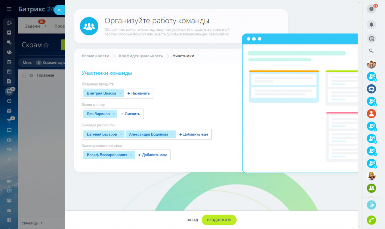This screenshot has height=229, width=385.
Task: Open notifications bell in right panel
Action: click(x=371, y=25)
